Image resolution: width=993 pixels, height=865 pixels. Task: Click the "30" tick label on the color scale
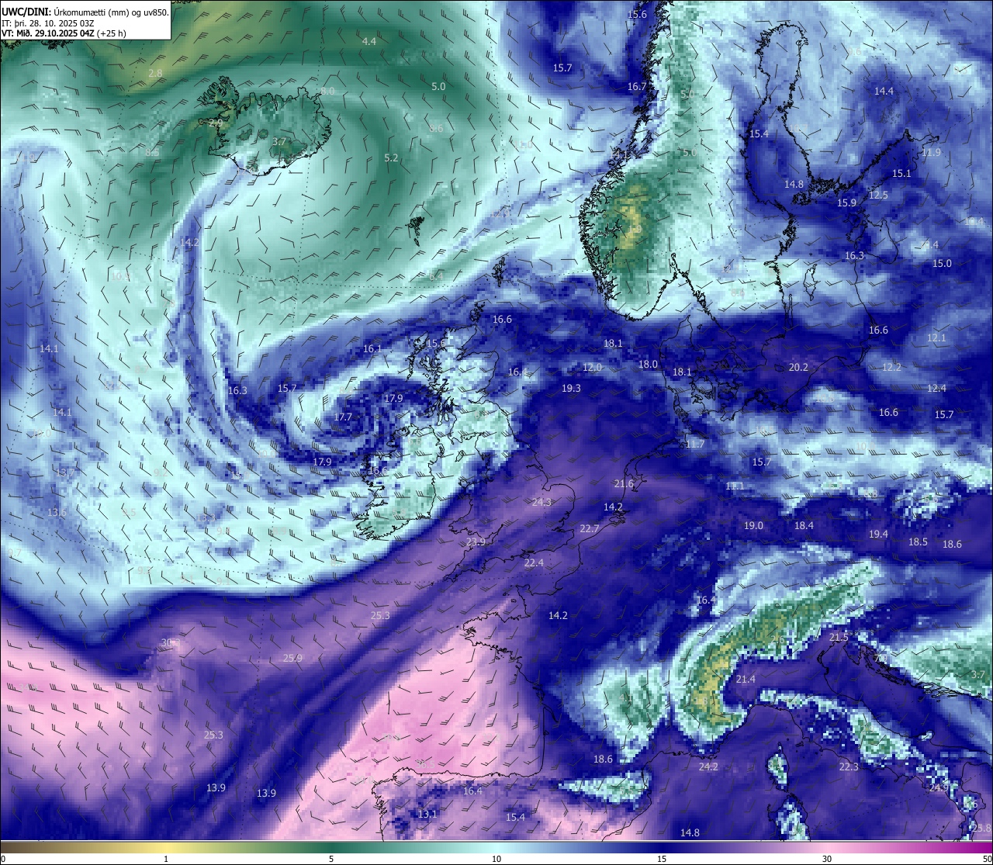(827, 859)
